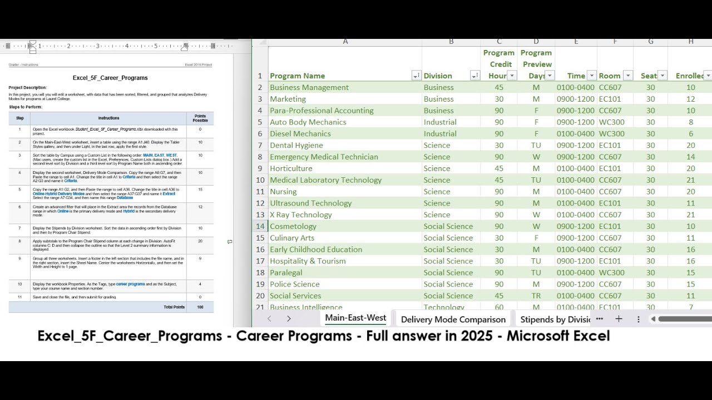Click the left indent marker on the Word ruler
712x400 pixels.
(32, 51)
